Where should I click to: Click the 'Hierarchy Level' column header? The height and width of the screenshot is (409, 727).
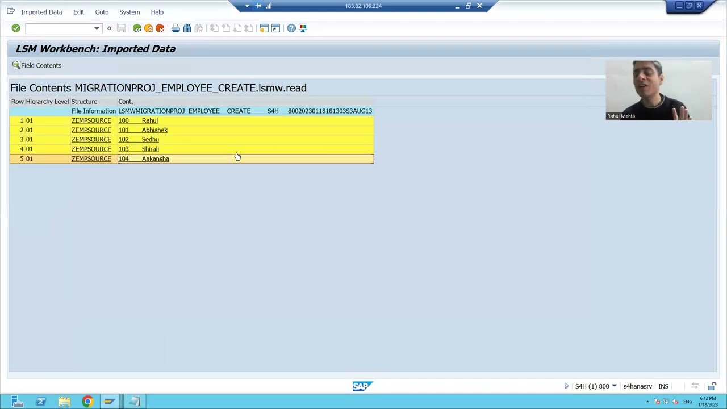[x=47, y=102]
